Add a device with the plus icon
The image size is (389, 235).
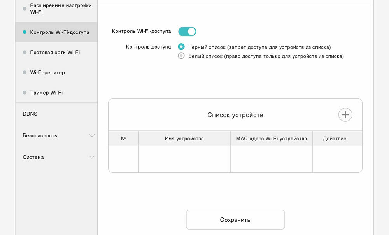345,115
